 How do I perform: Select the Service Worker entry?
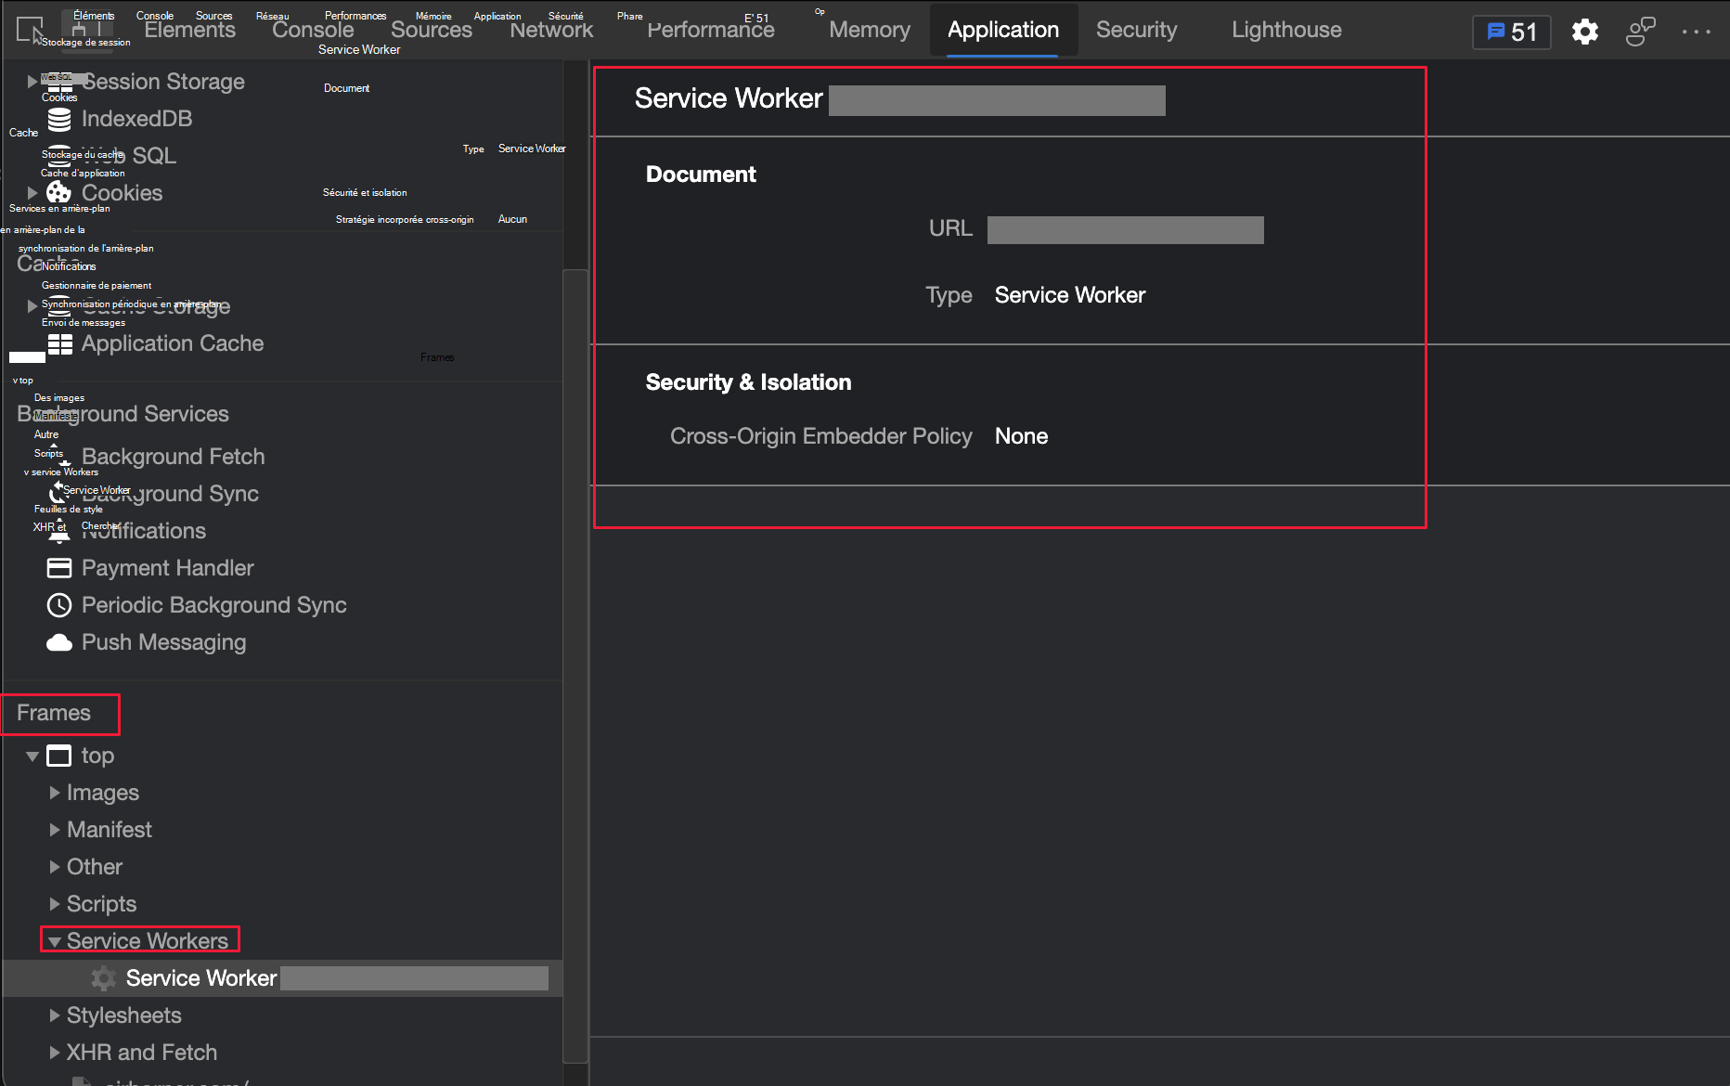[x=282, y=978]
